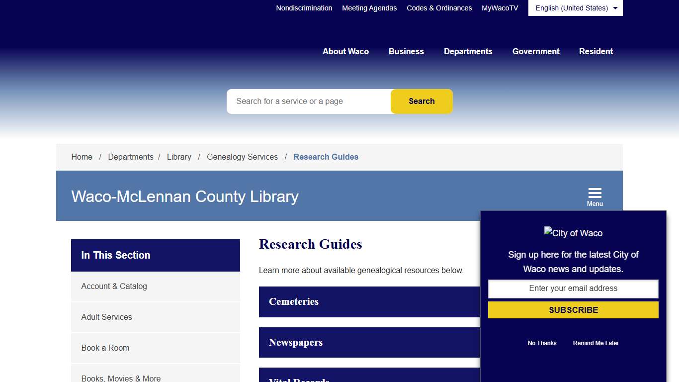
Task: Click the yellow Search button
Action: click(x=421, y=101)
